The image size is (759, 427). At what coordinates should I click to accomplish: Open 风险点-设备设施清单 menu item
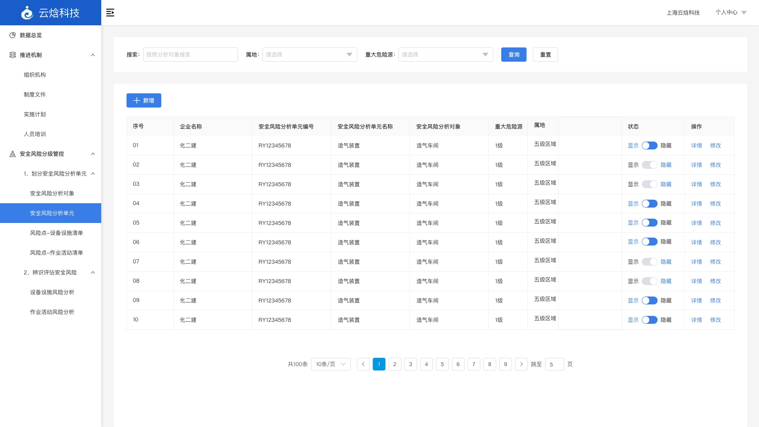click(x=57, y=233)
